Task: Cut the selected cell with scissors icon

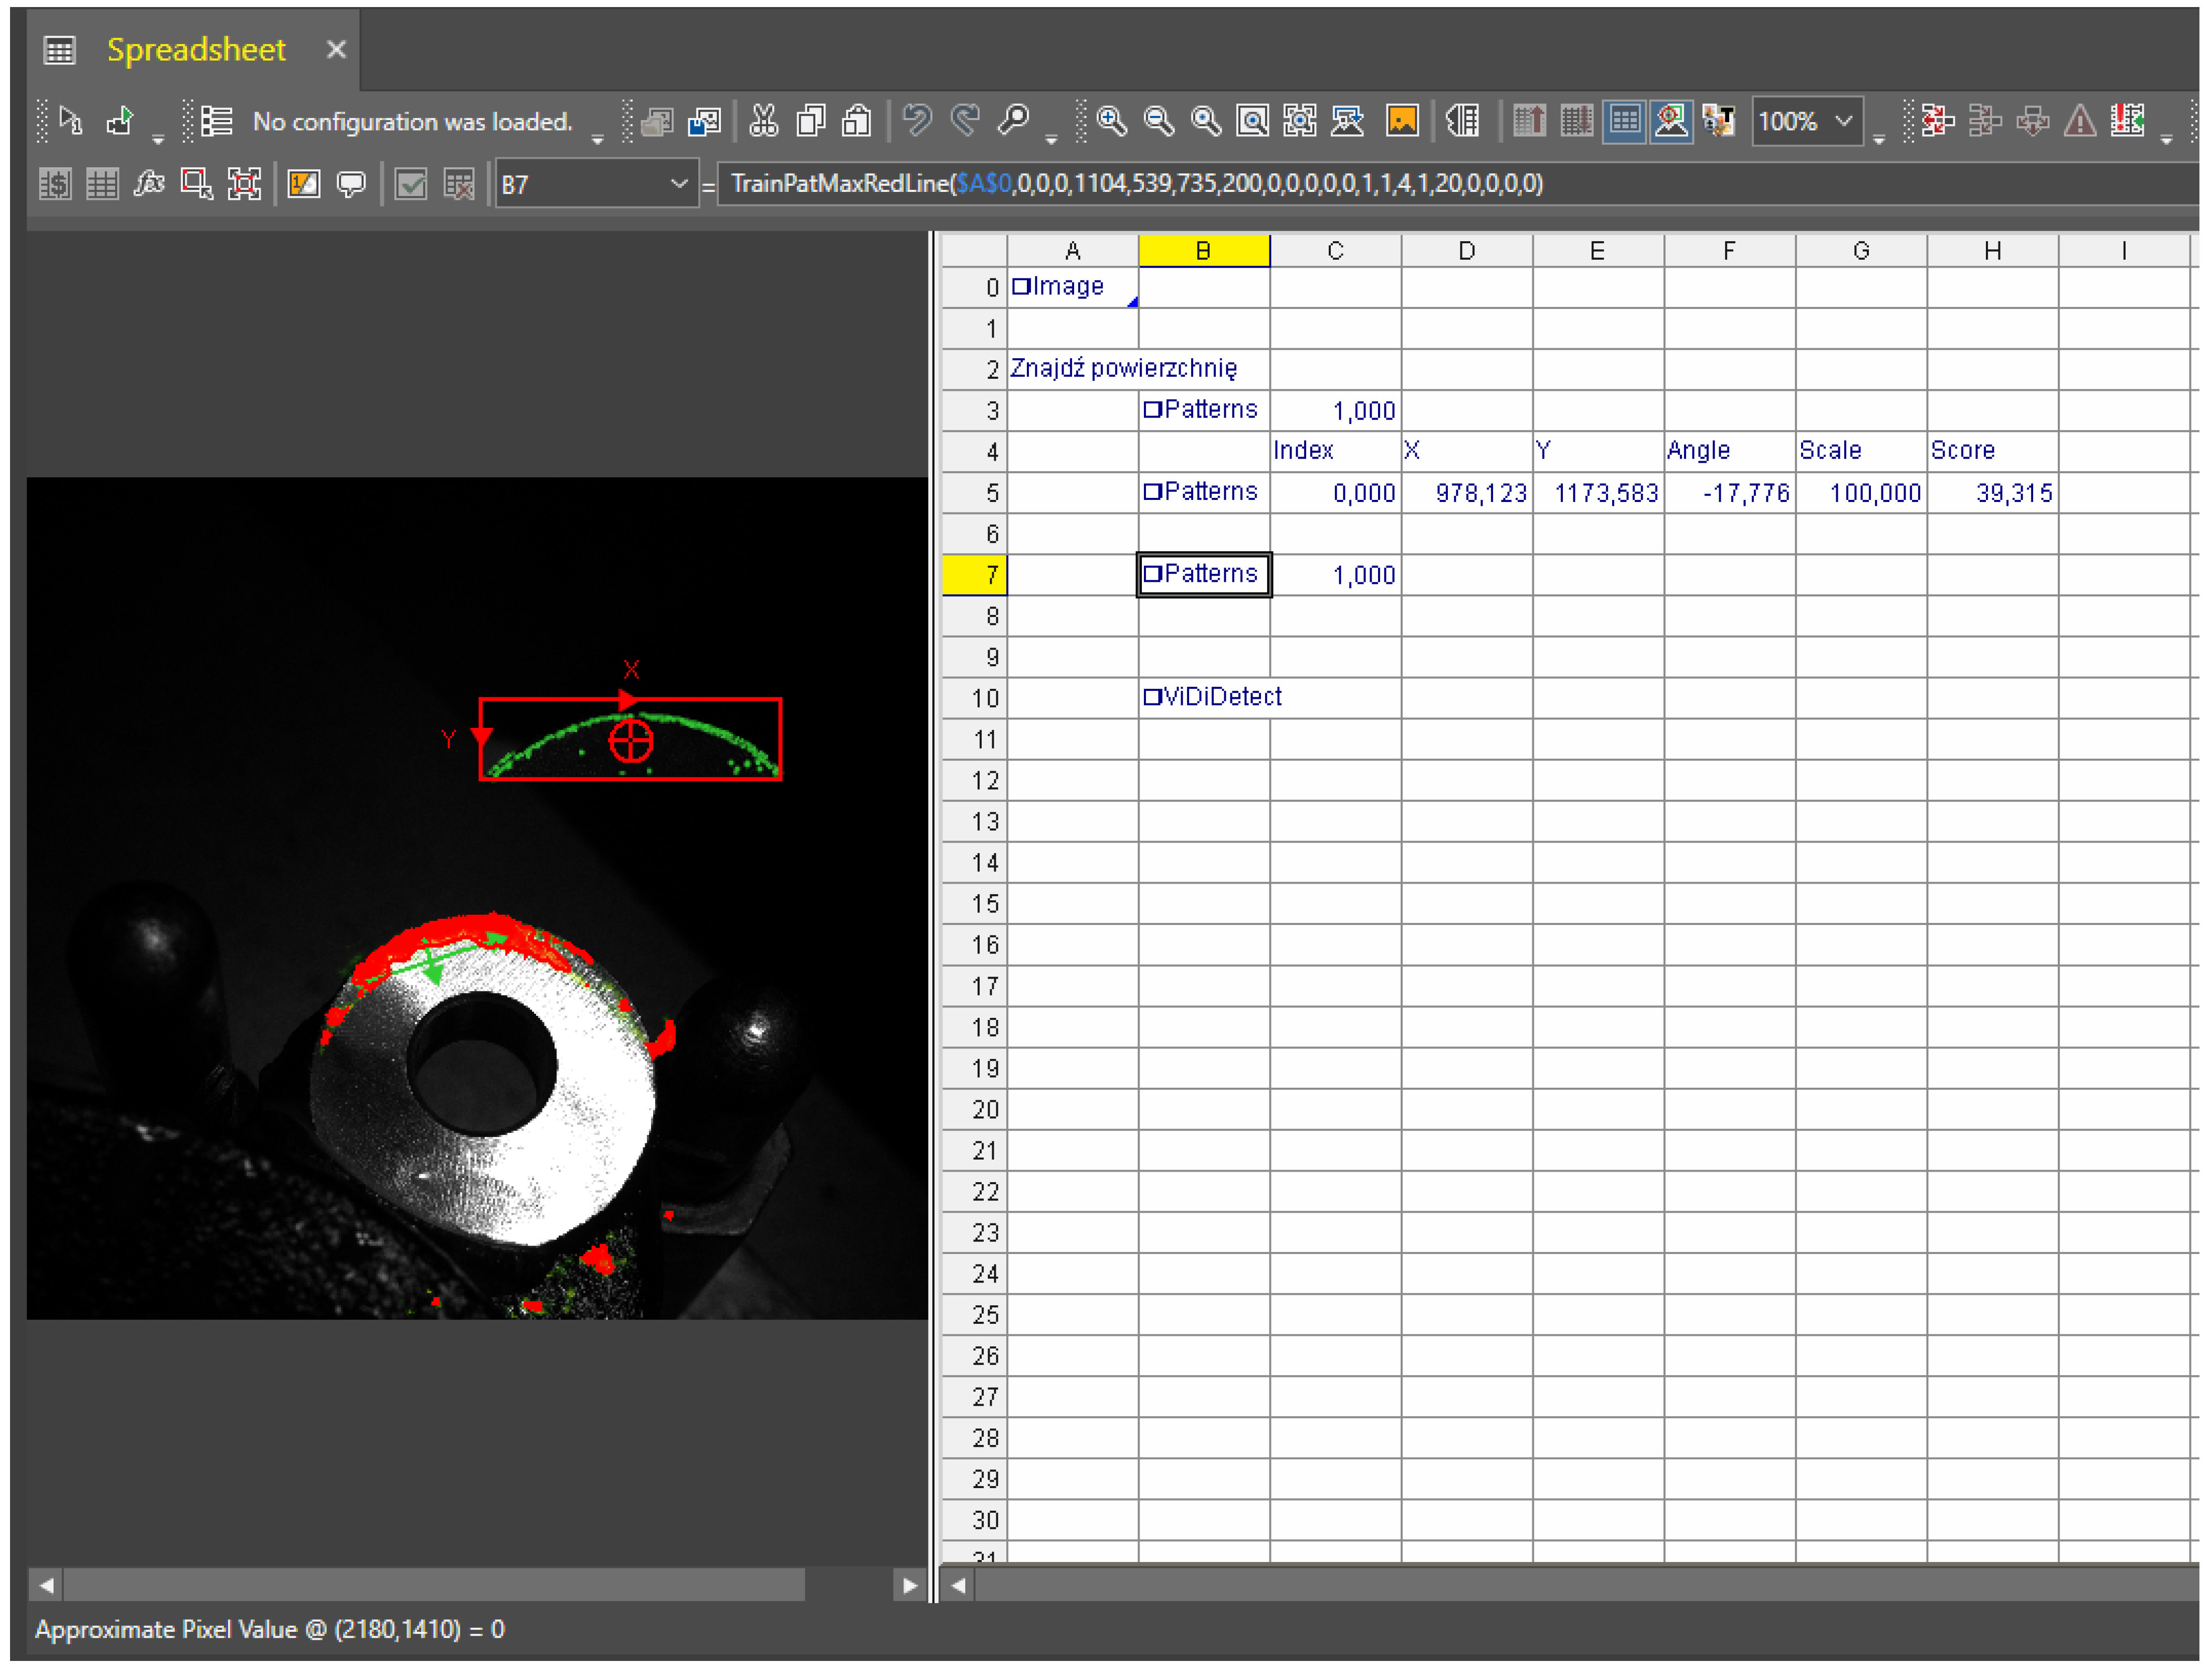Action: (x=763, y=120)
